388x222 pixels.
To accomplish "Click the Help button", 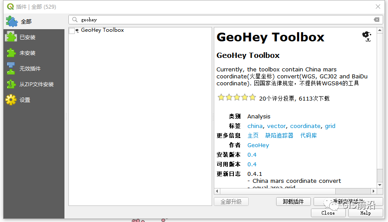I will point(365,213).
